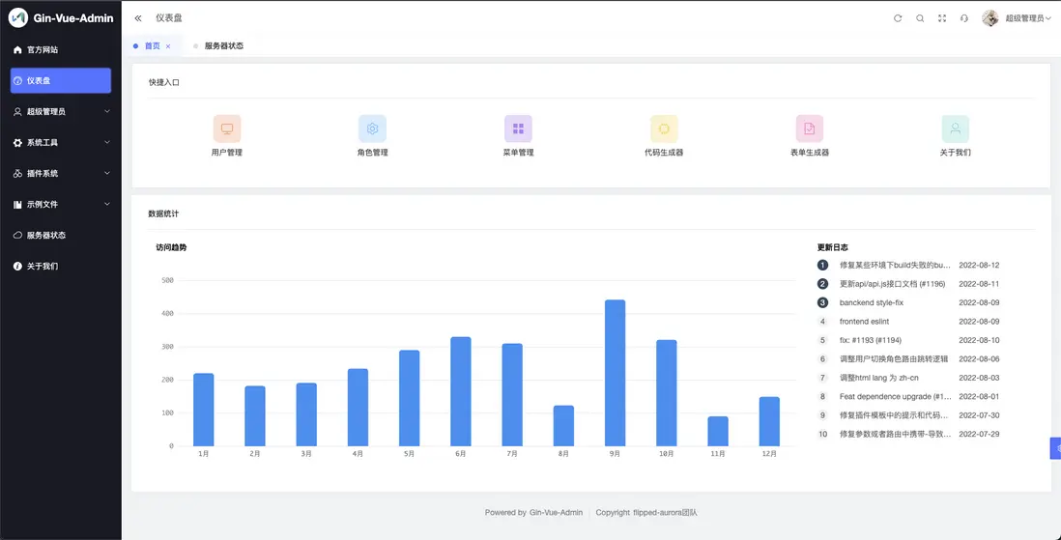Click the user avatar picture

pyautogui.click(x=990, y=18)
